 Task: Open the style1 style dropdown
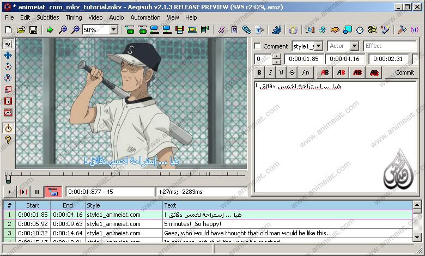pyautogui.click(x=318, y=46)
